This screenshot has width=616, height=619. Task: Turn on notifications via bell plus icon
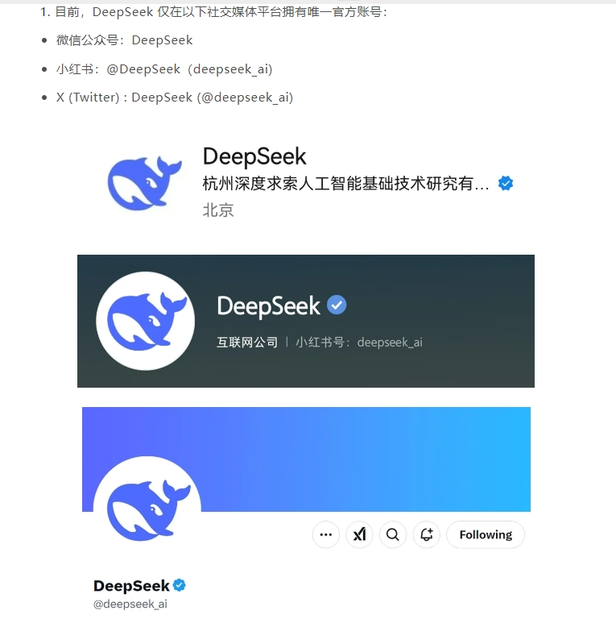426,534
